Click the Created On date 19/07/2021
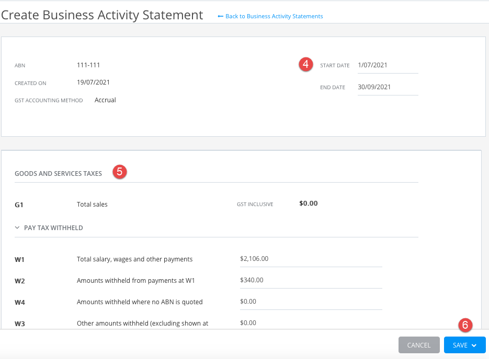Screen dimensions: 489x359 tap(93, 82)
